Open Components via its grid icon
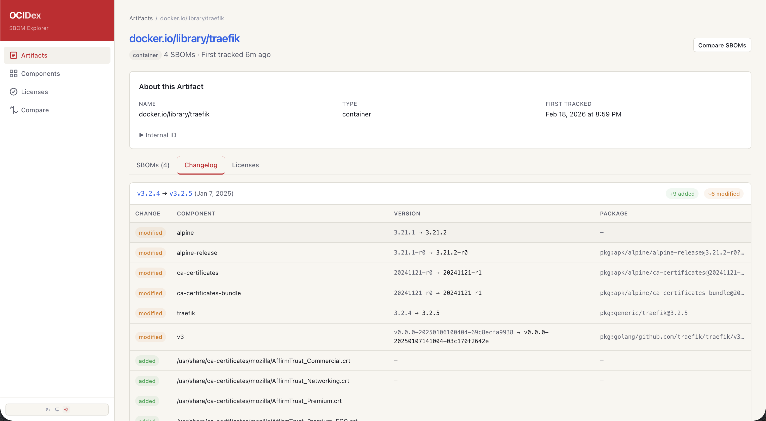The height and width of the screenshot is (421, 766). 13,73
